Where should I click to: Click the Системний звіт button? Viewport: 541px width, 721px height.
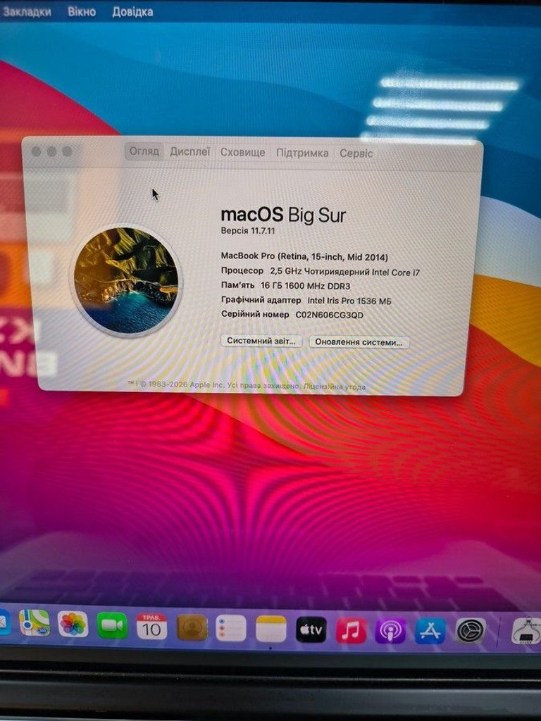pyautogui.click(x=261, y=341)
